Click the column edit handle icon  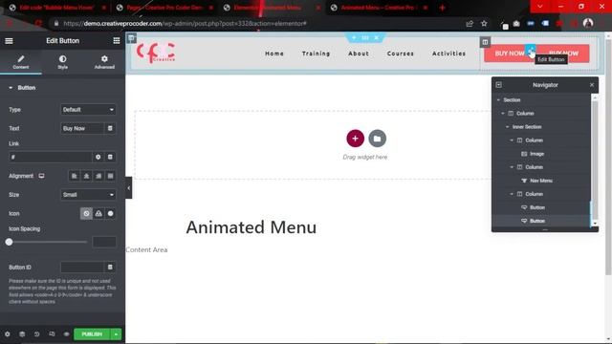pyautogui.click(x=485, y=42)
